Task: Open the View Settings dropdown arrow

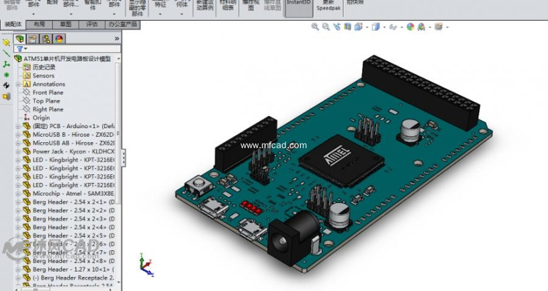Action: point(447,27)
